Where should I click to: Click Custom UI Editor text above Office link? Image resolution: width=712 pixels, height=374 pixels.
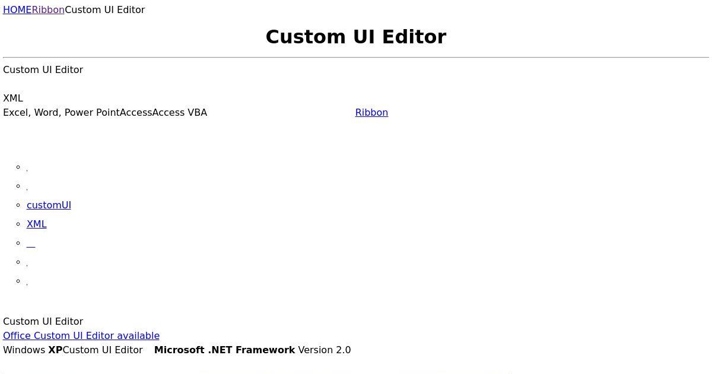(x=43, y=321)
